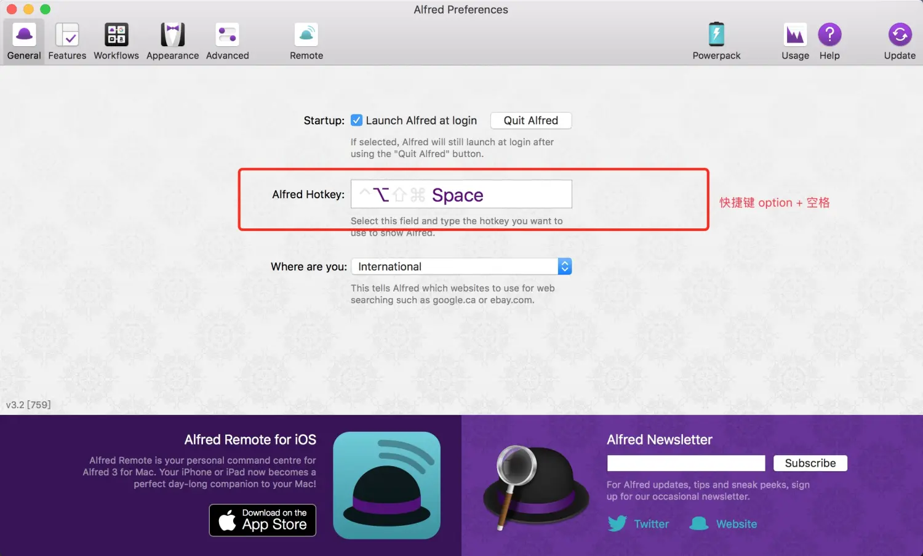
Task: Open Appearance settings with tuxedo icon
Action: pyautogui.click(x=172, y=42)
